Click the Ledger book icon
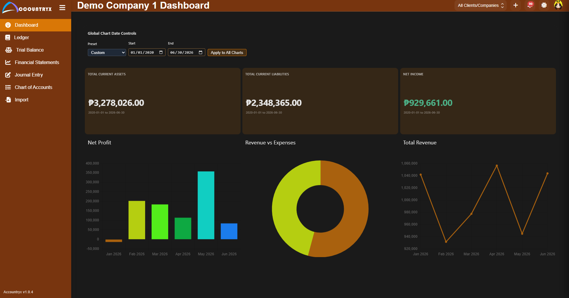Screen dimensions: 569x298 (8, 38)
